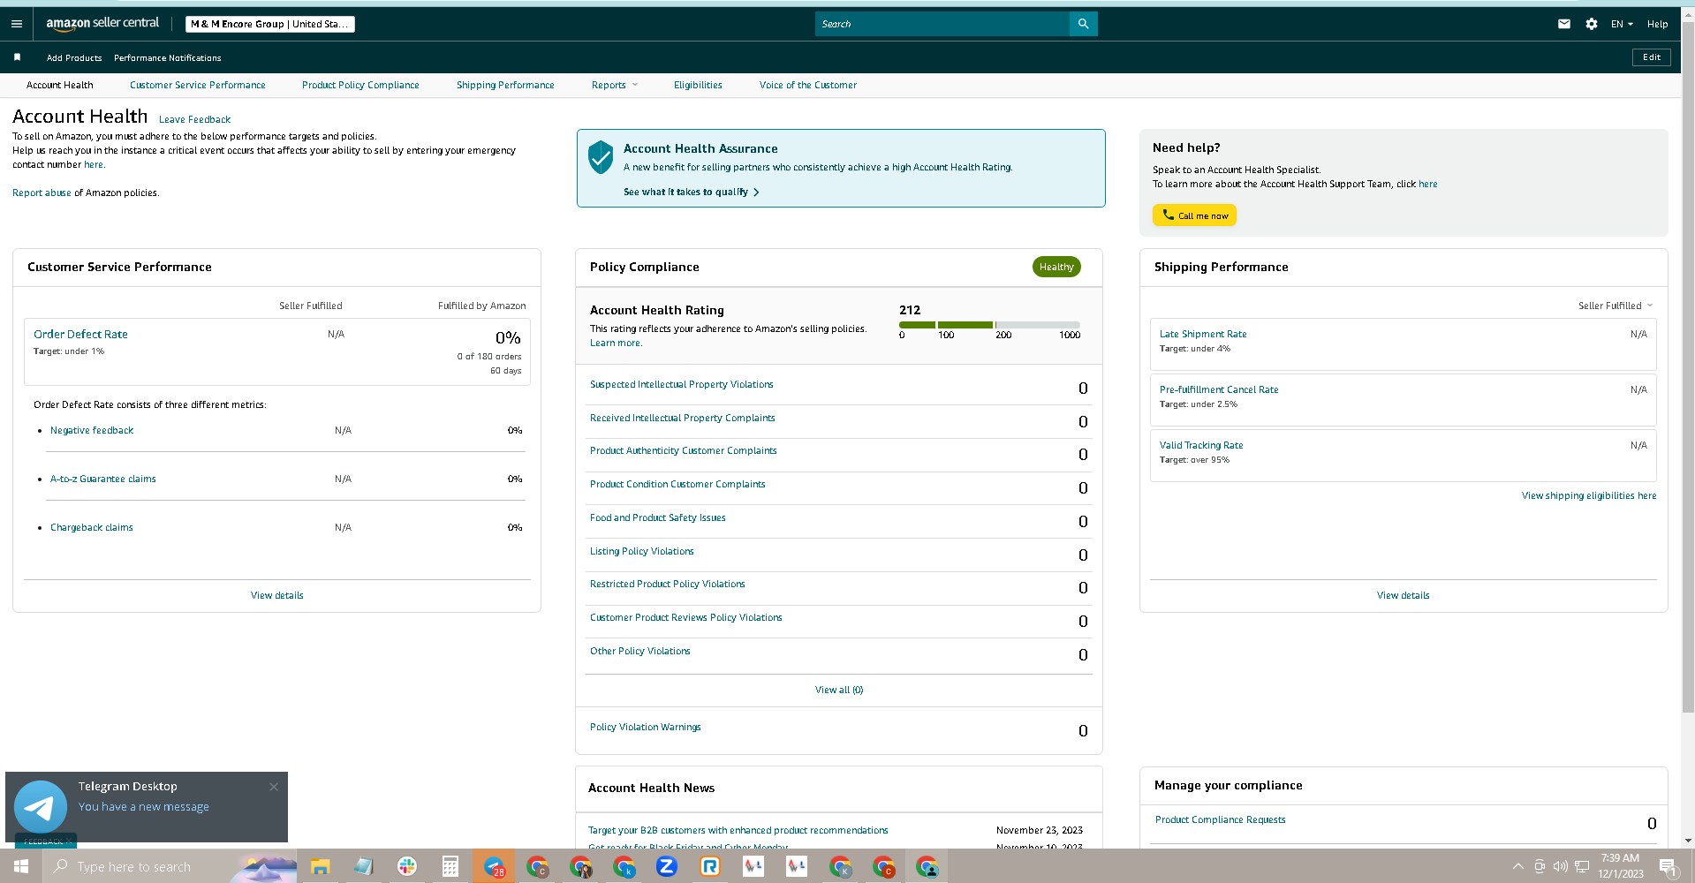This screenshot has height=883, width=1695.
Task: Open the Valid Tracking Rate link
Action: click(x=1201, y=445)
